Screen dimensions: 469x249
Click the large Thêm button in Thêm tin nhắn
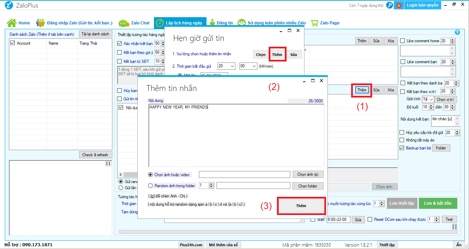[301, 205]
